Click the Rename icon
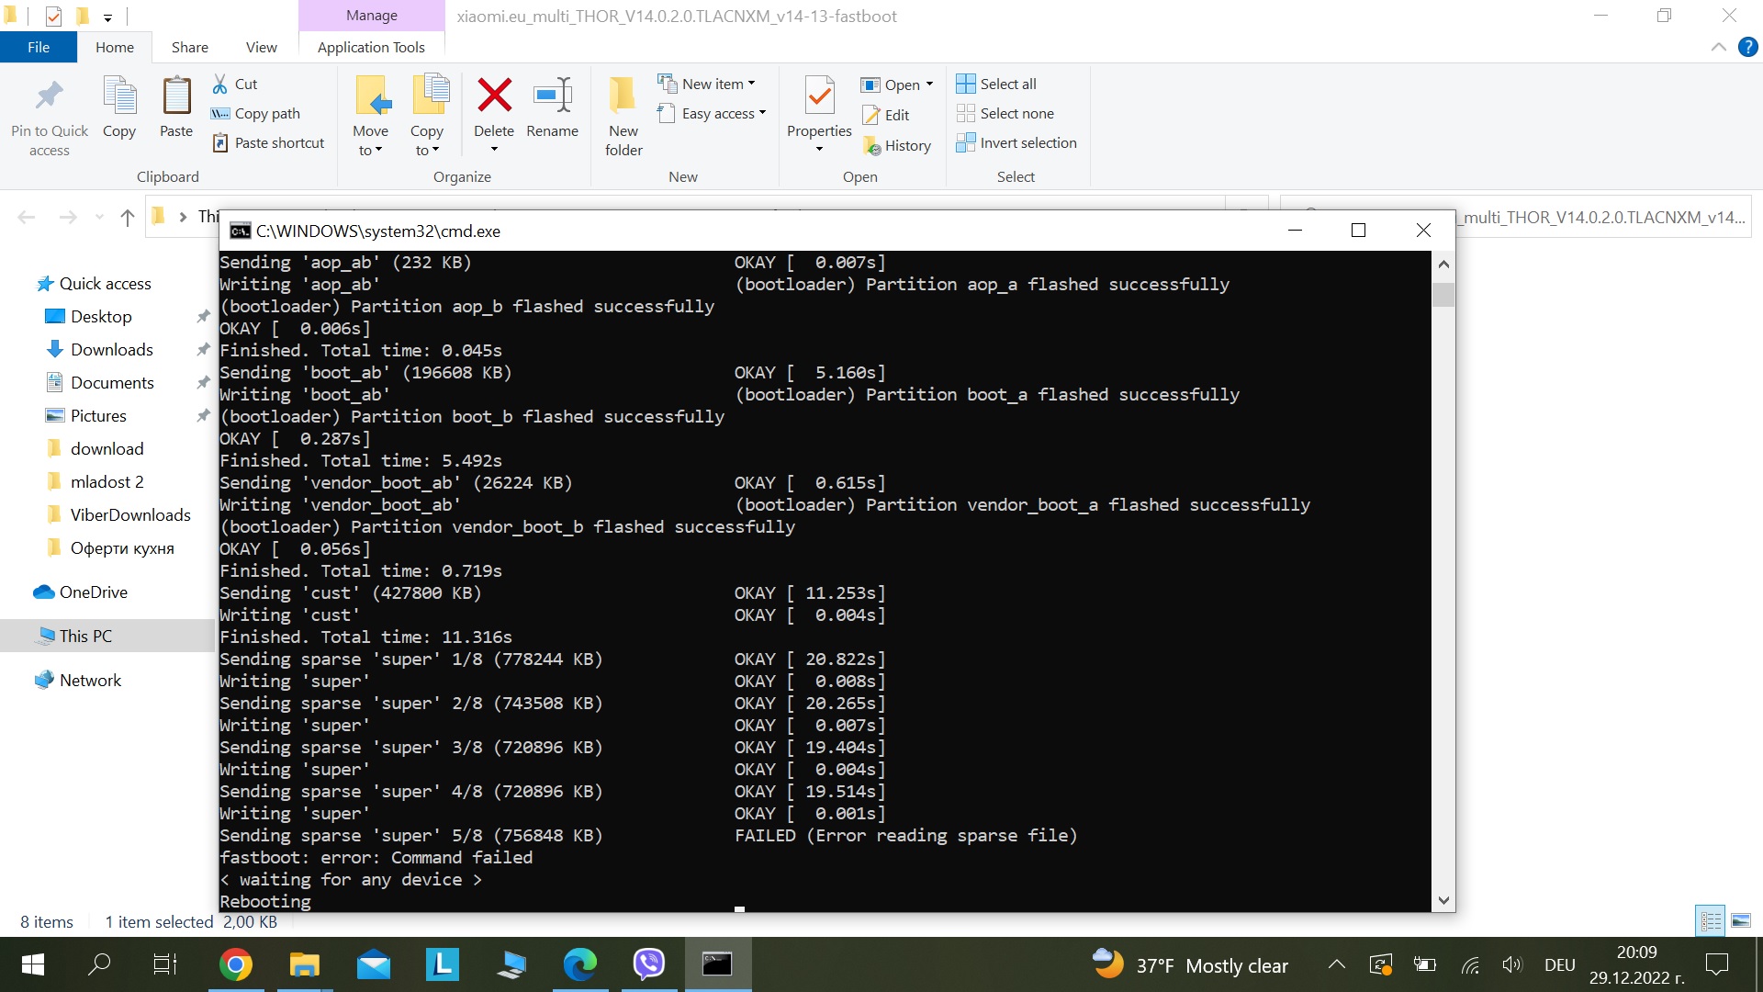The width and height of the screenshot is (1763, 992). coord(553,94)
